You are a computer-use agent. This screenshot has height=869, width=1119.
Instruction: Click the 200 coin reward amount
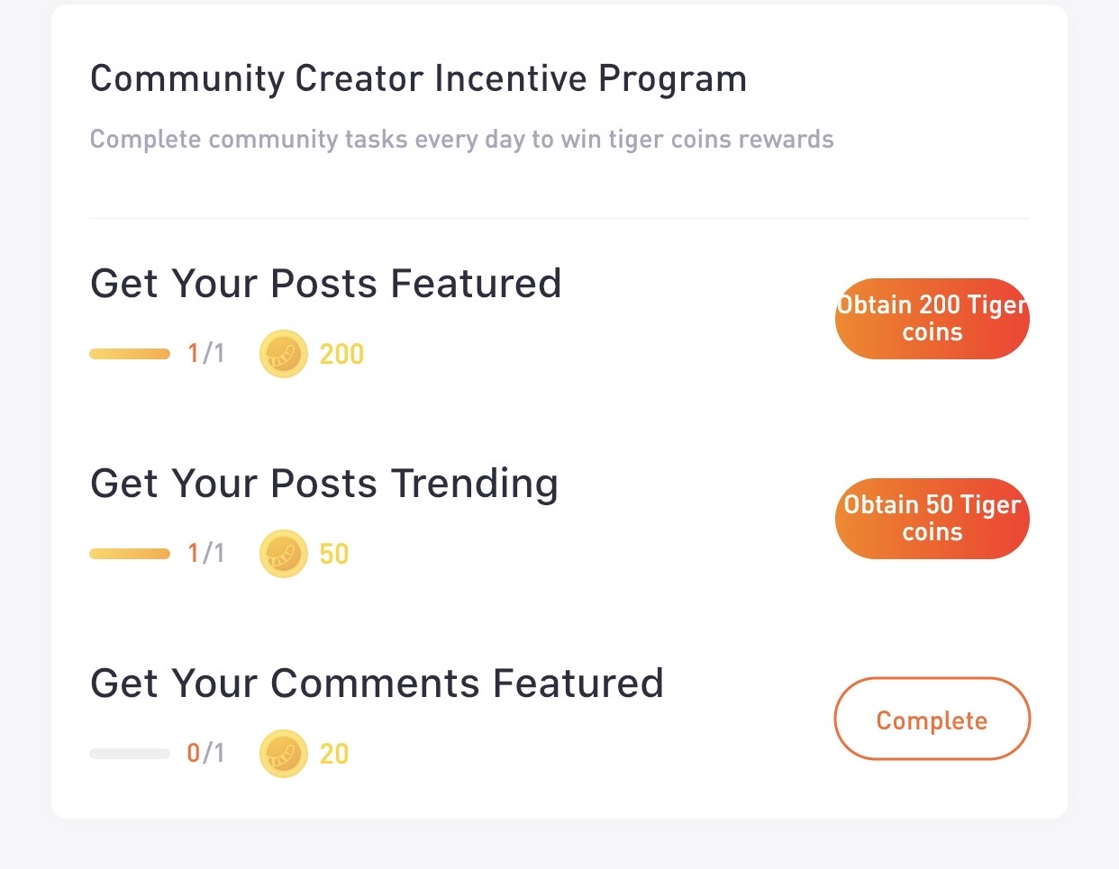click(x=341, y=355)
